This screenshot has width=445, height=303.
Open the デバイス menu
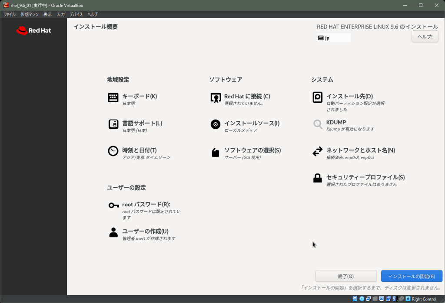coord(76,14)
